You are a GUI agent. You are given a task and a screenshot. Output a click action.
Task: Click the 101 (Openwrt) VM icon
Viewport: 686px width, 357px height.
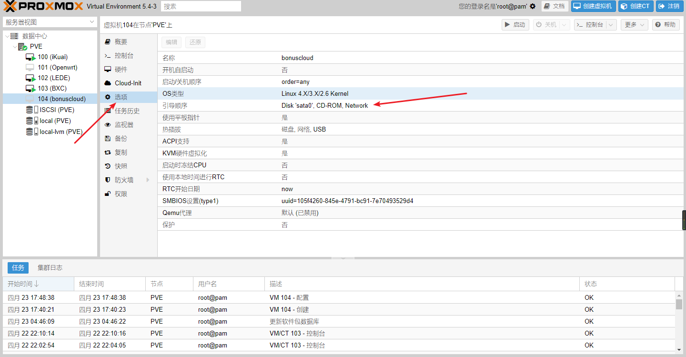(30, 68)
